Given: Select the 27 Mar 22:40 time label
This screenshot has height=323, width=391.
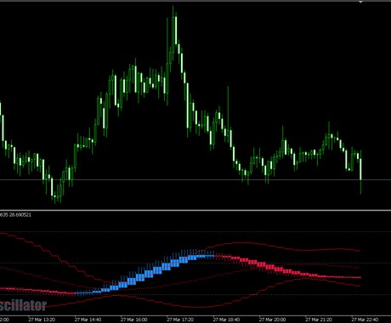Looking at the screenshot, I should pos(365,320).
